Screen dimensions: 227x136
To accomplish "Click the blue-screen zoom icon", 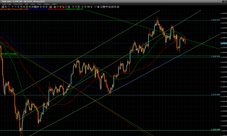I will pos(78,7).
